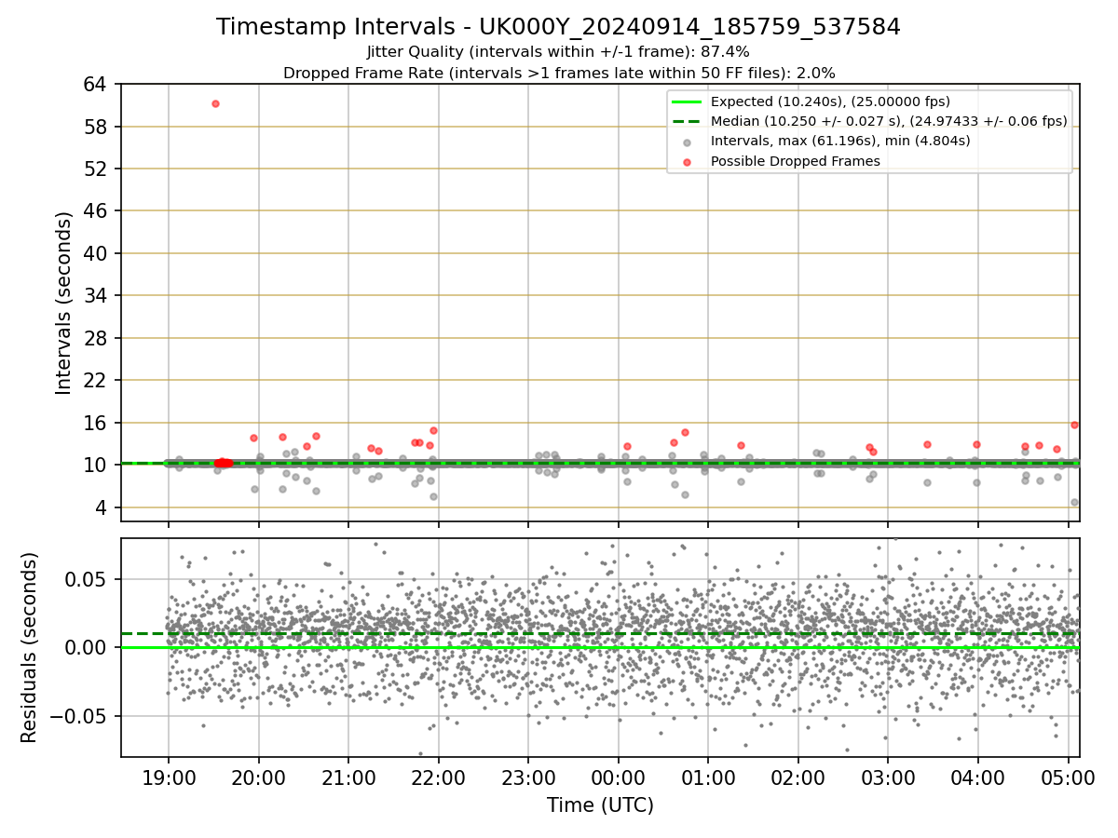This screenshot has height=838, width=1118.
Task: Click residuals tick label '0.00'
Action: pos(89,648)
